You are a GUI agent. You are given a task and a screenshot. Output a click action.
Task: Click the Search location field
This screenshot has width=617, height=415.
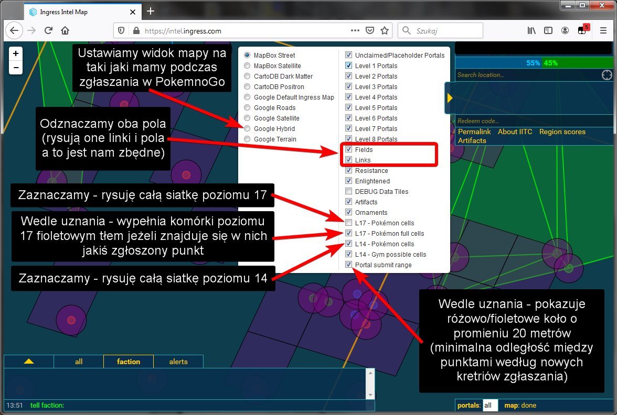[x=528, y=74]
